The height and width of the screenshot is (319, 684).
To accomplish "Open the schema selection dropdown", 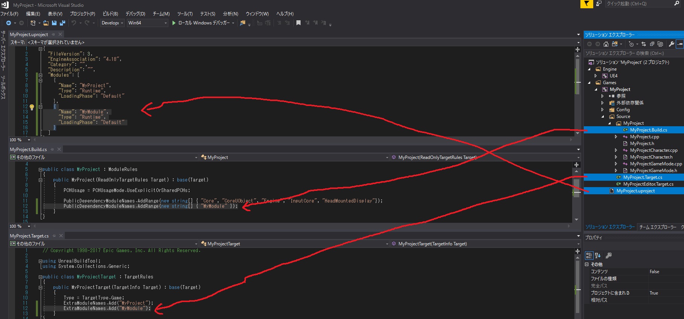I will [578, 42].
